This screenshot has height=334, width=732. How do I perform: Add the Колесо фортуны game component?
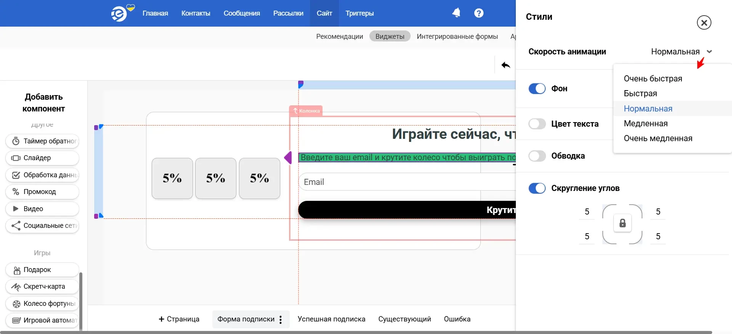(x=42, y=304)
